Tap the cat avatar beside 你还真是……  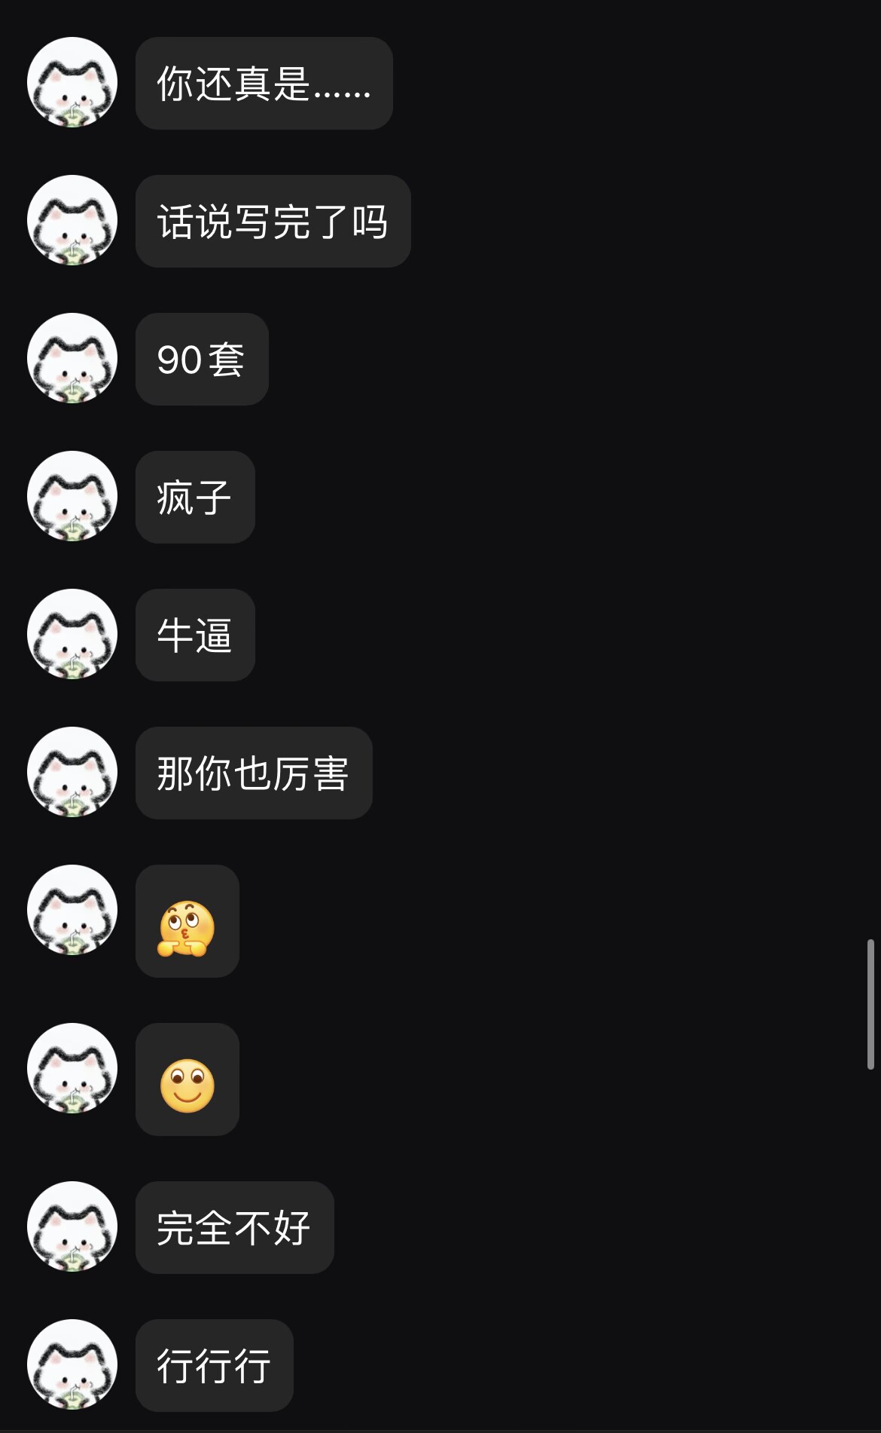(x=72, y=82)
